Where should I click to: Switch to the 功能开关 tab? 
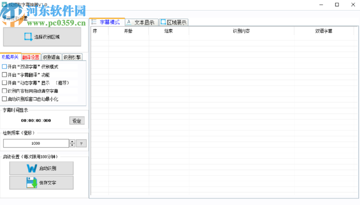(11, 57)
